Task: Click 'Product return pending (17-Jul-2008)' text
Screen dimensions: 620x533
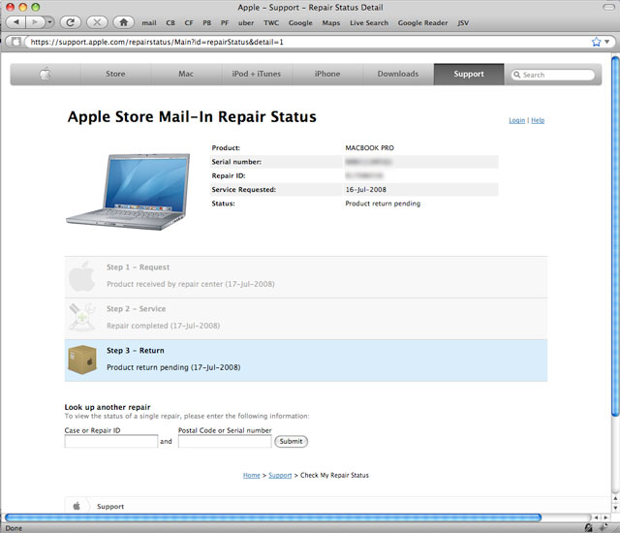Action: point(173,367)
